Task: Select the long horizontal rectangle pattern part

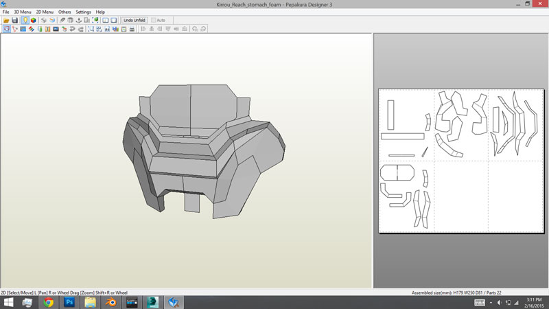Action: pyautogui.click(x=403, y=136)
